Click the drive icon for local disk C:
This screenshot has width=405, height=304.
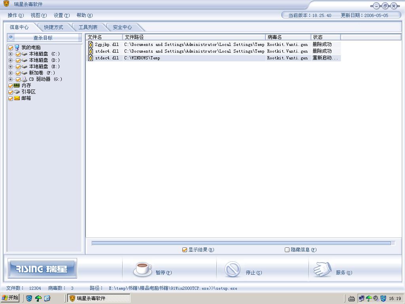click(x=24, y=54)
